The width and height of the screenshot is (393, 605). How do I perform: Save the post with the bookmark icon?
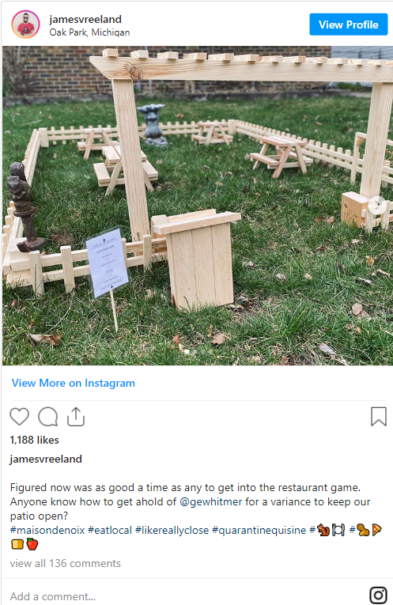pyautogui.click(x=378, y=417)
